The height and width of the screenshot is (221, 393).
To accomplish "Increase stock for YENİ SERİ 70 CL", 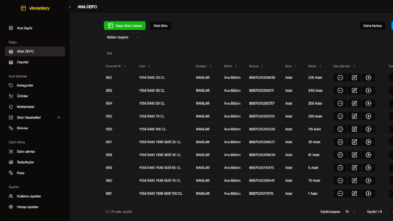I will point(368,181).
